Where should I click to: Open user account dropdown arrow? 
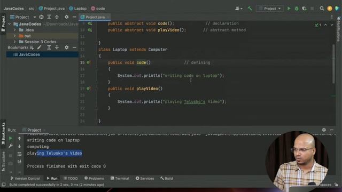242,9
